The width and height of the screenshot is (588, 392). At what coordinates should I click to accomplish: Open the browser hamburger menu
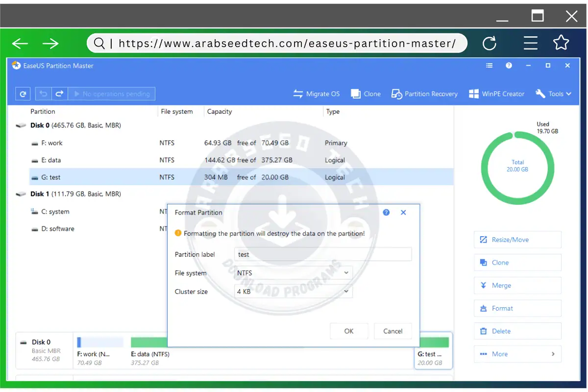531,43
